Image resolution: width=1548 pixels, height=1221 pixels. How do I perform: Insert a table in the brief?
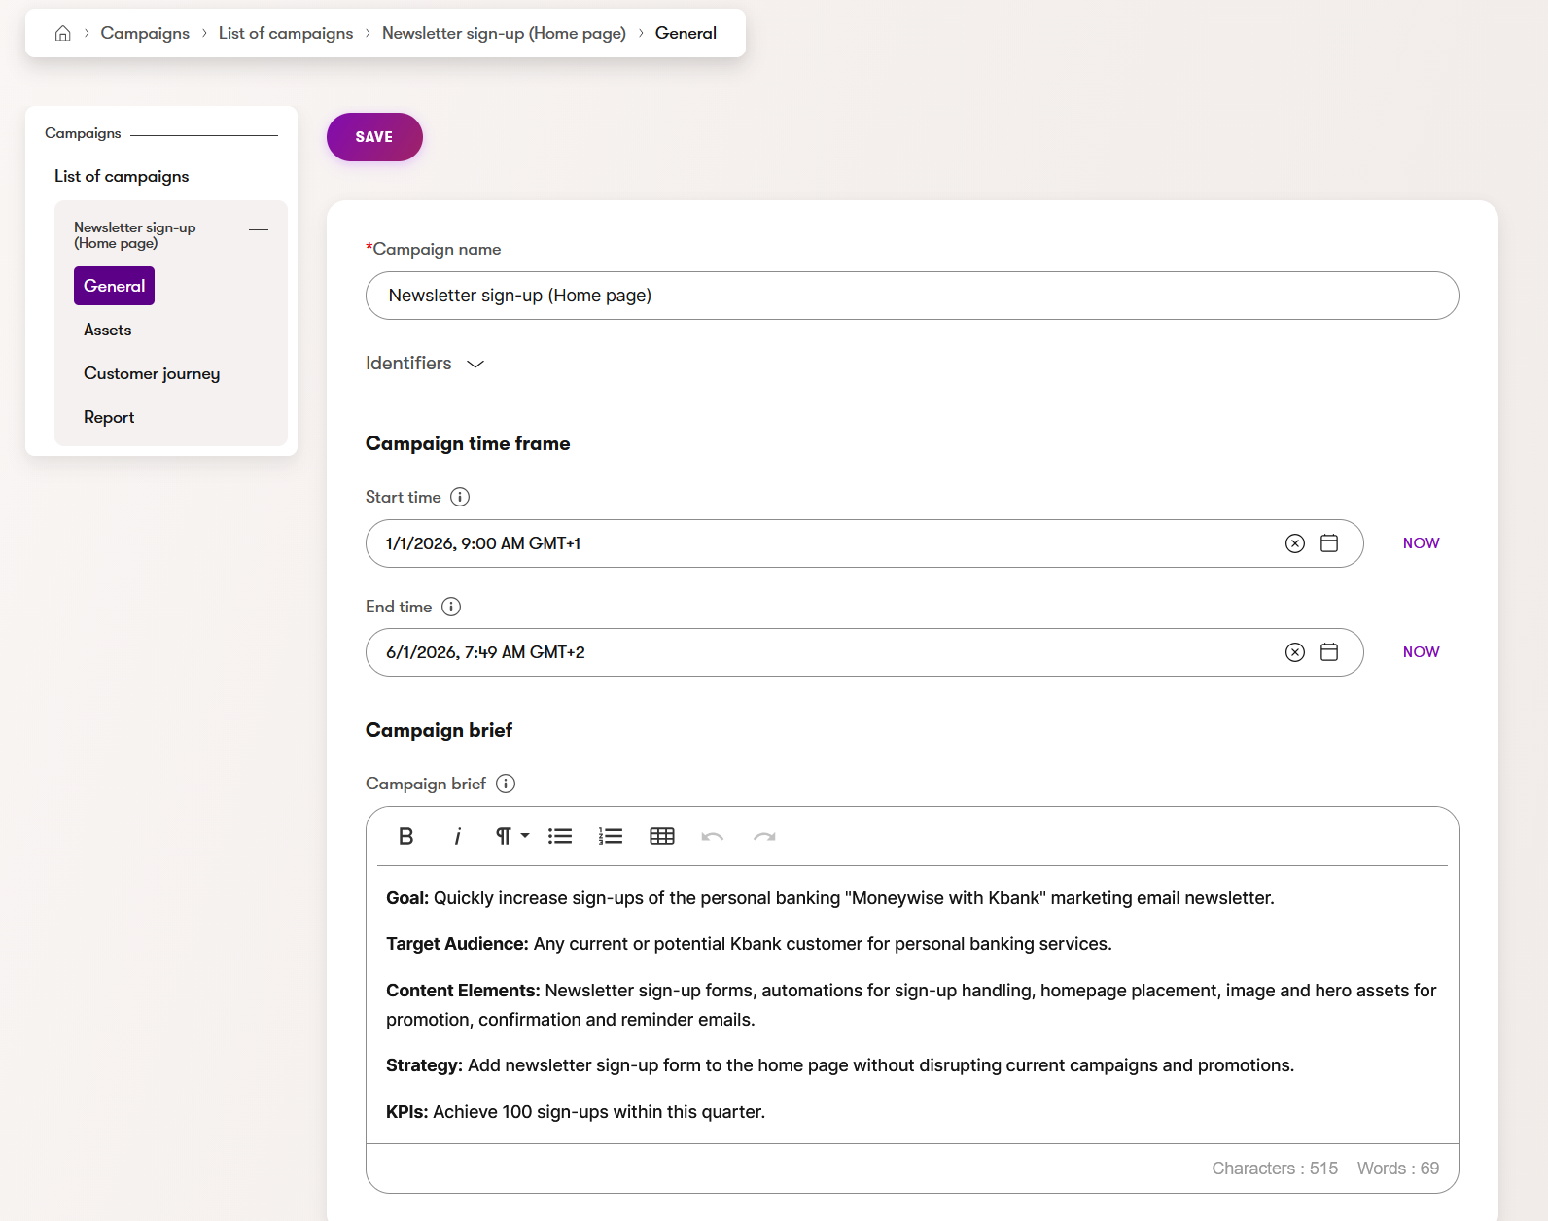[662, 836]
